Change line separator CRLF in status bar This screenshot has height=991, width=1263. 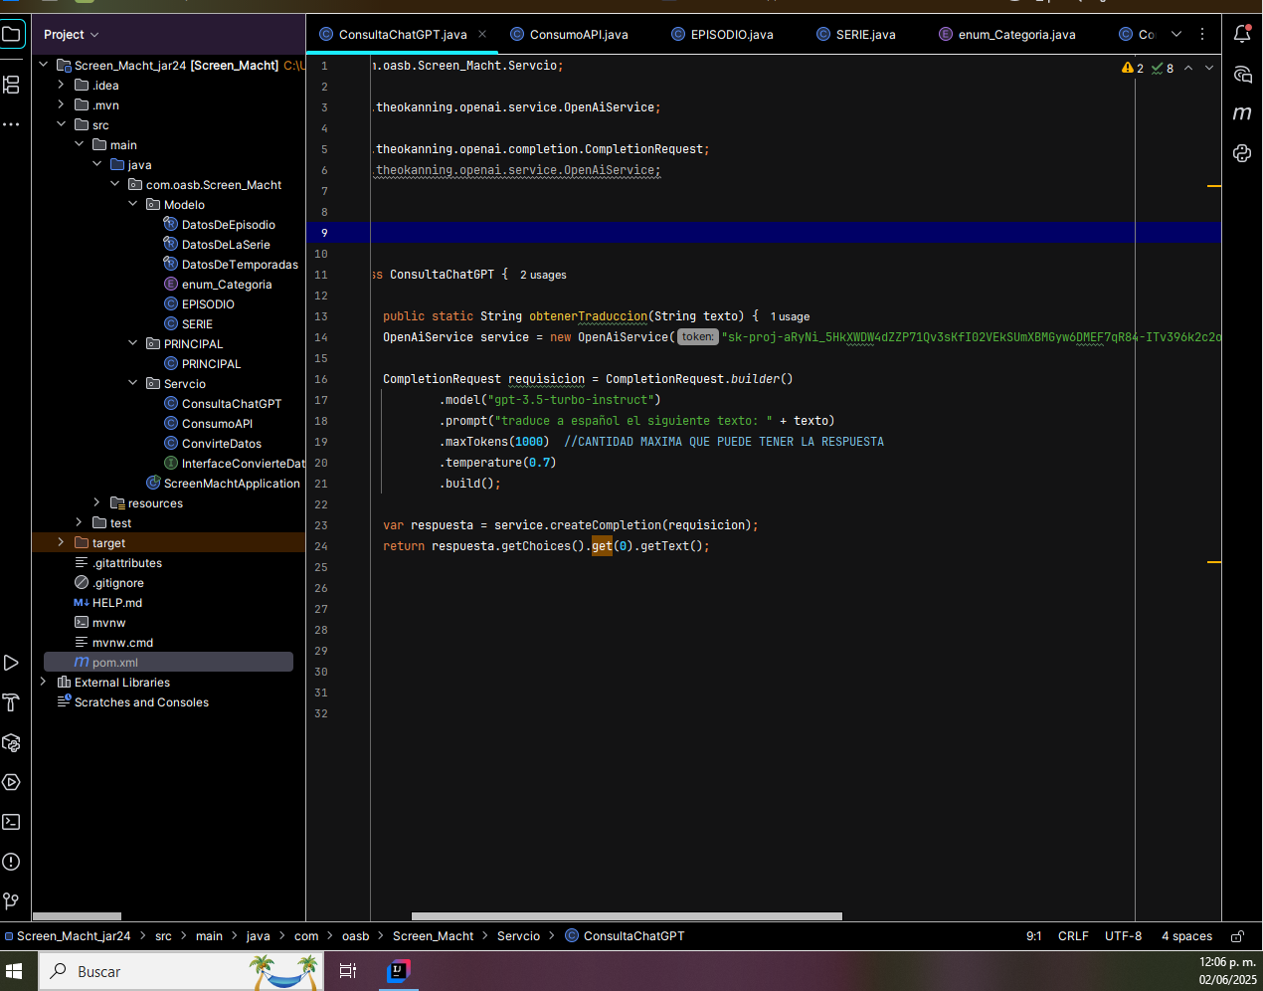pyautogui.click(x=1073, y=936)
